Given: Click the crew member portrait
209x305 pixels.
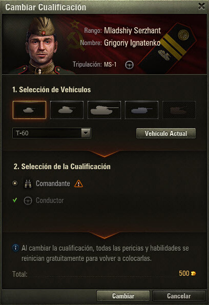Looking at the screenshot, I should [42, 46].
